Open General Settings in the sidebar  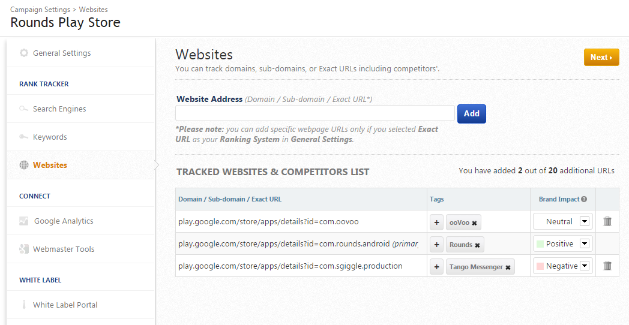coord(62,53)
